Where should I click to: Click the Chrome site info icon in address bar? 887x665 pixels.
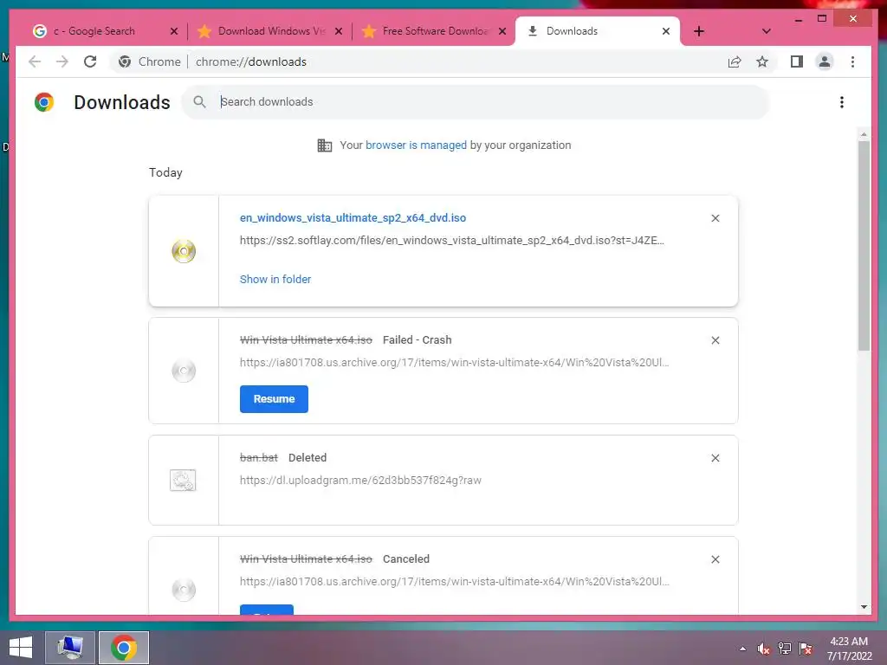[125, 61]
